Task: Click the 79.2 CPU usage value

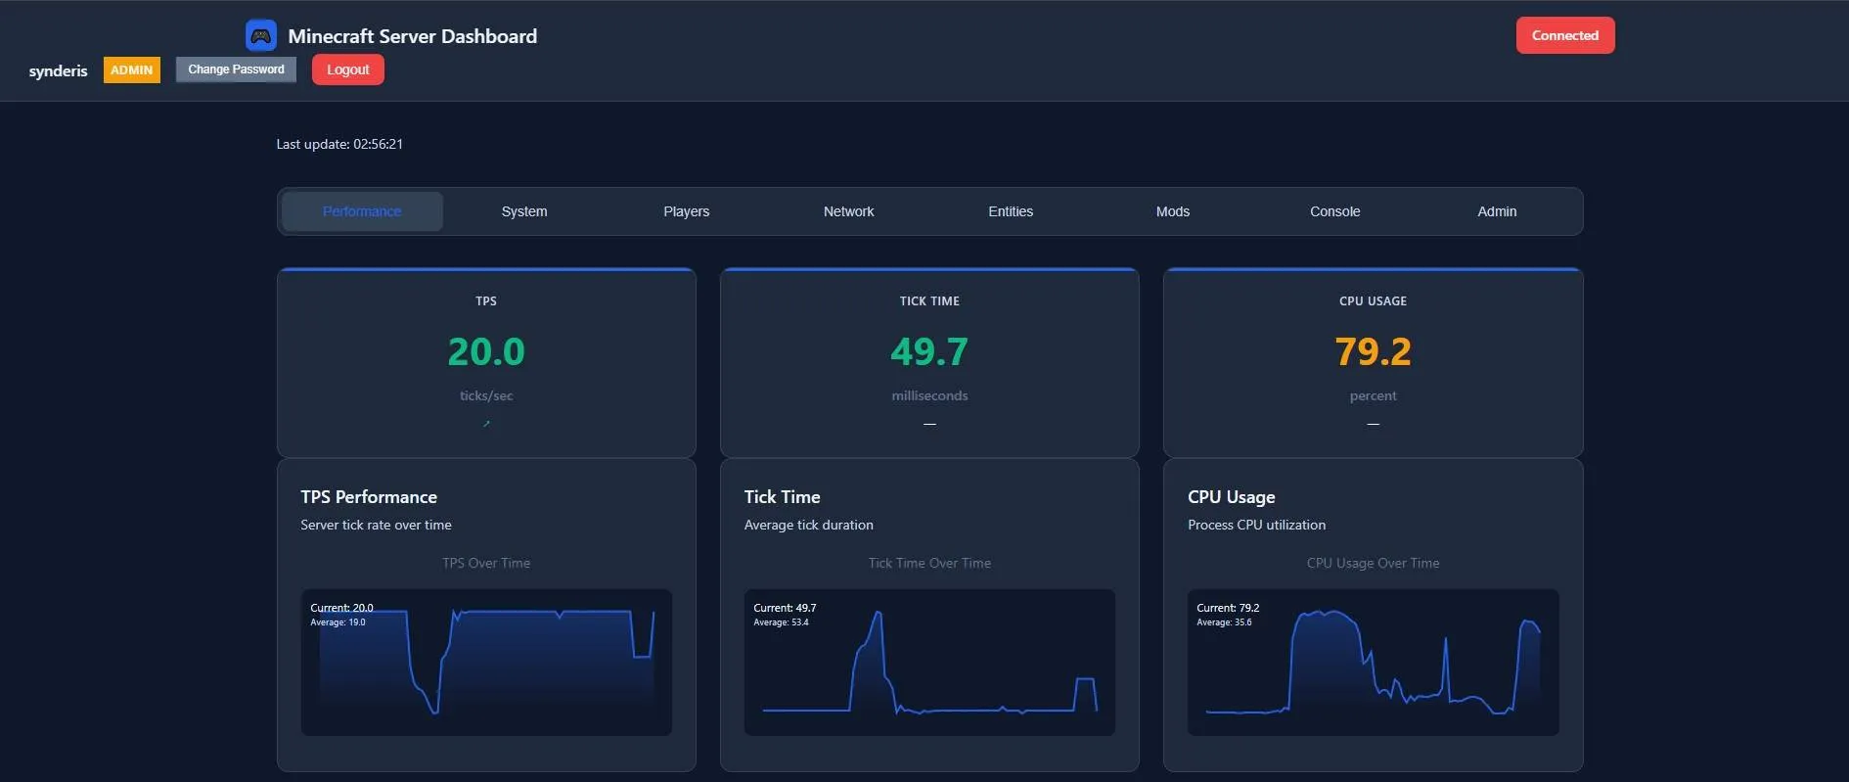Action: pyautogui.click(x=1373, y=351)
